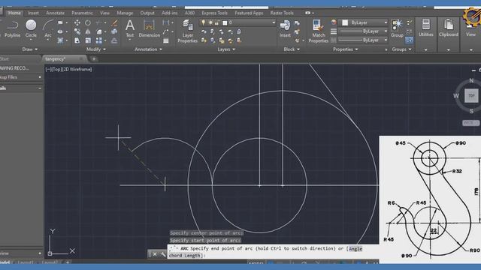Toggle Group Selection on/off button
The width and height of the screenshot is (481, 270).
pyautogui.click(x=409, y=40)
